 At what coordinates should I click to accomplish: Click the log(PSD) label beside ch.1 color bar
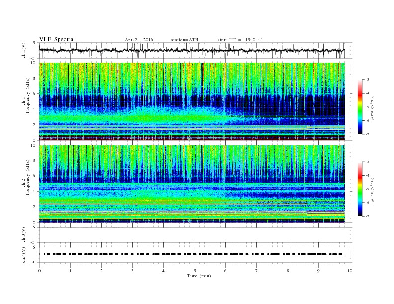pos(372,109)
